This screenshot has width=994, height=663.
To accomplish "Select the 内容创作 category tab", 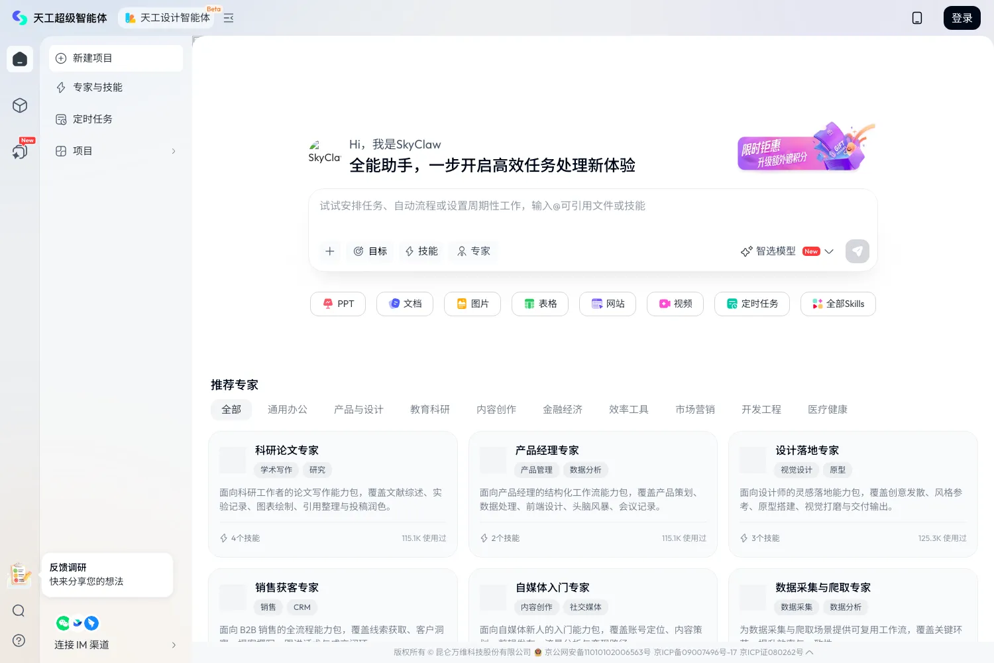I will click(496, 410).
